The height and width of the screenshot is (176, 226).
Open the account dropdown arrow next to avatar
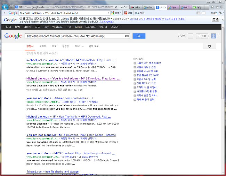tap(218, 36)
